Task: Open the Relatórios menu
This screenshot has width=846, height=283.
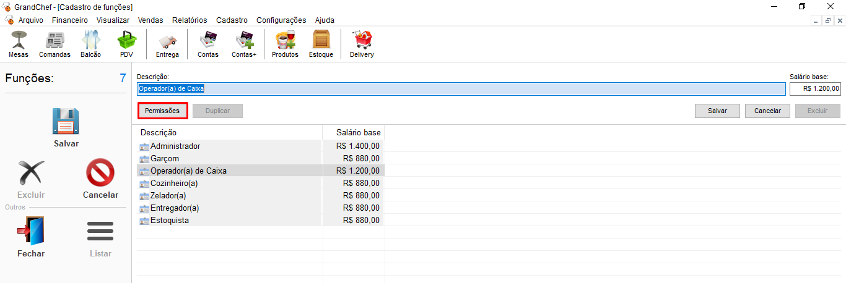Action: [x=190, y=20]
